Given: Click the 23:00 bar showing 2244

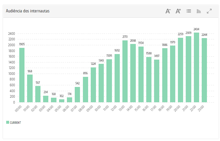Looking at the screenshot, I should click(x=204, y=70).
